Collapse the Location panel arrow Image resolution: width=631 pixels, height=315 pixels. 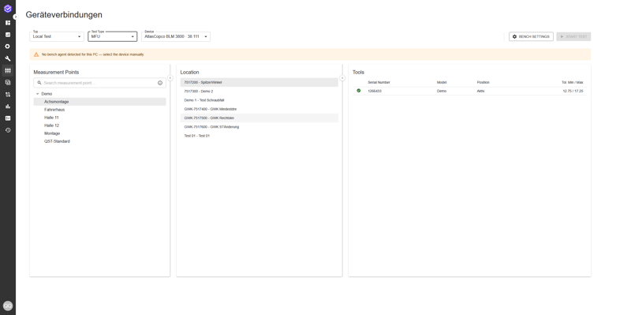[x=342, y=77]
